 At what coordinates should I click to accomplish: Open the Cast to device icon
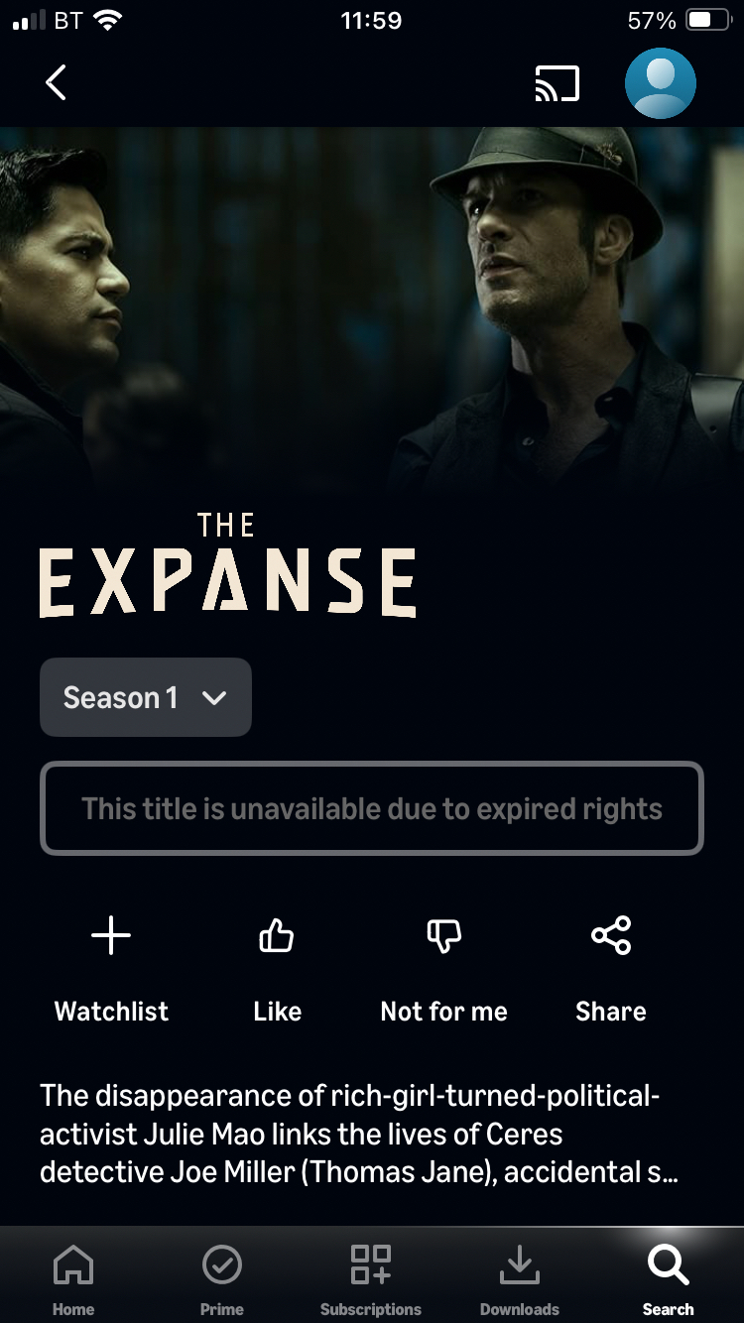click(x=557, y=83)
